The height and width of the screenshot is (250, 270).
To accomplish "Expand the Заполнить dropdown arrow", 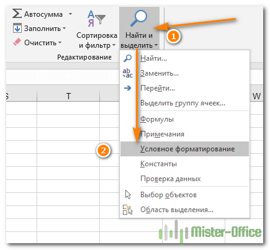I will pos(64,28).
